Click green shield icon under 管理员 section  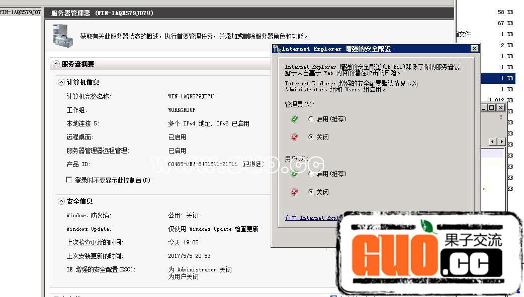pyautogui.click(x=294, y=119)
